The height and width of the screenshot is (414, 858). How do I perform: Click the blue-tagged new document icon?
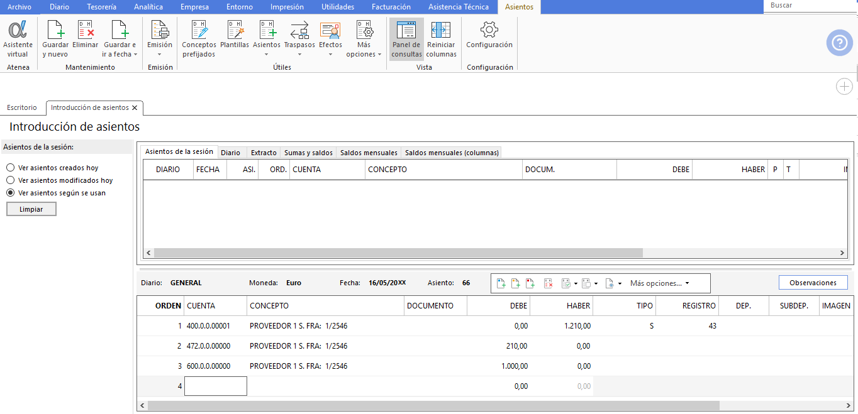[501, 283]
